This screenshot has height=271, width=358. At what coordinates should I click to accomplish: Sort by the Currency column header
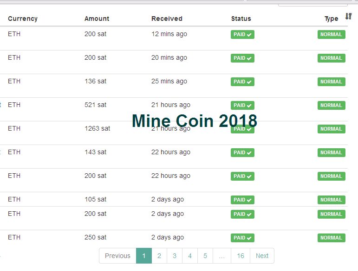pyautogui.click(x=23, y=19)
